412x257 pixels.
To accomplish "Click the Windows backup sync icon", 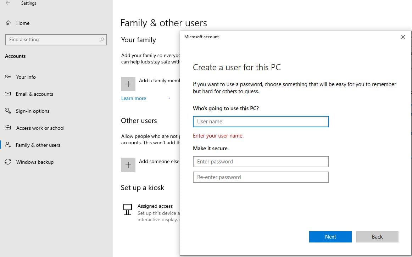I will pos(8,162).
